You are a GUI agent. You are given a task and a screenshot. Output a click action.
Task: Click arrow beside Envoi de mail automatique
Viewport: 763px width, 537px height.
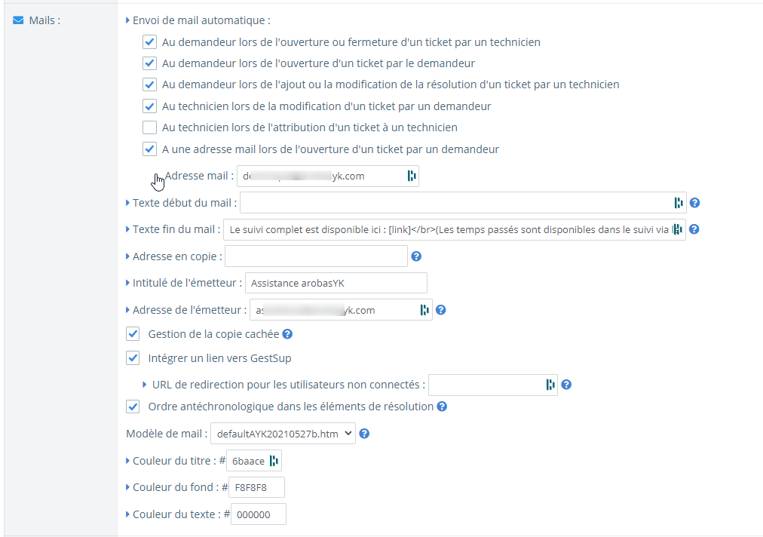(x=127, y=21)
